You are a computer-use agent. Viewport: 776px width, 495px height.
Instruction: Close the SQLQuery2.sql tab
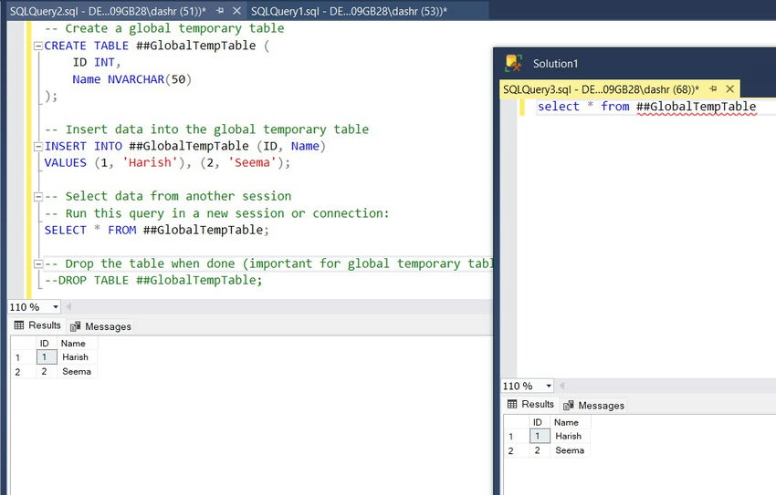[x=236, y=11]
